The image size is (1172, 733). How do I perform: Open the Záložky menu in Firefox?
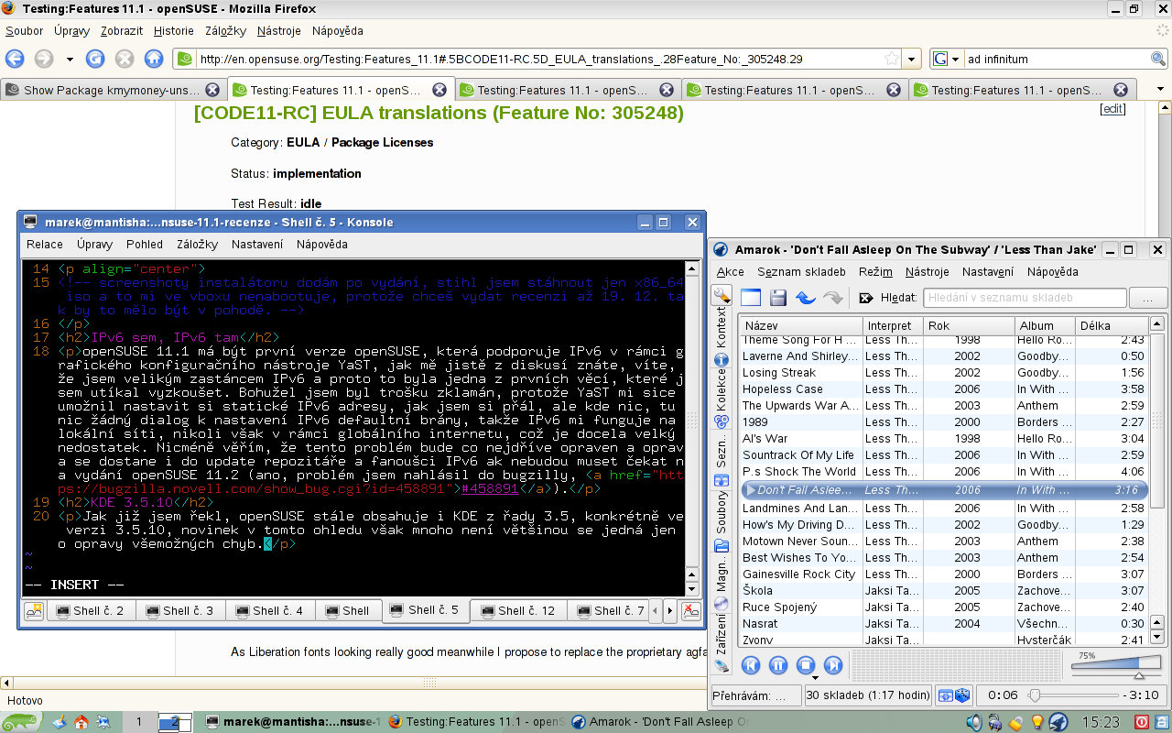point(225,30)
